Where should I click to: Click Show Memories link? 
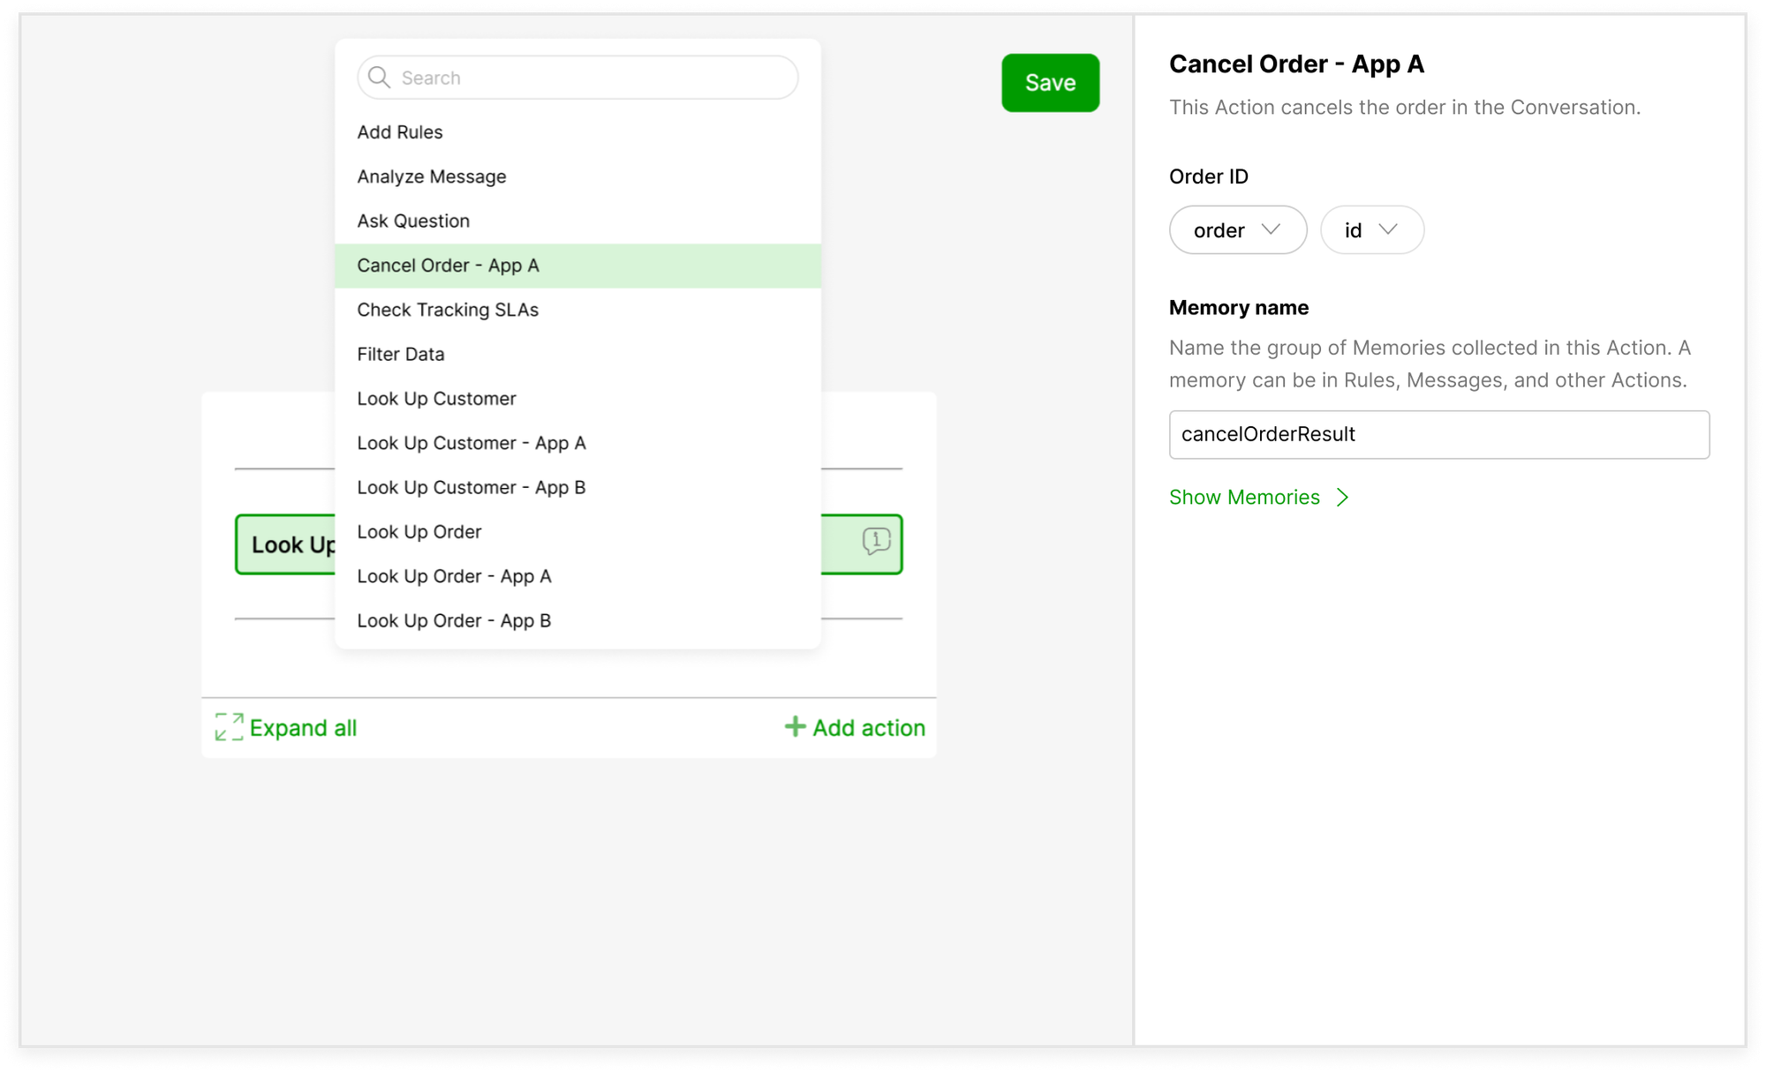pyautogui.click(x=1260, y=497)
